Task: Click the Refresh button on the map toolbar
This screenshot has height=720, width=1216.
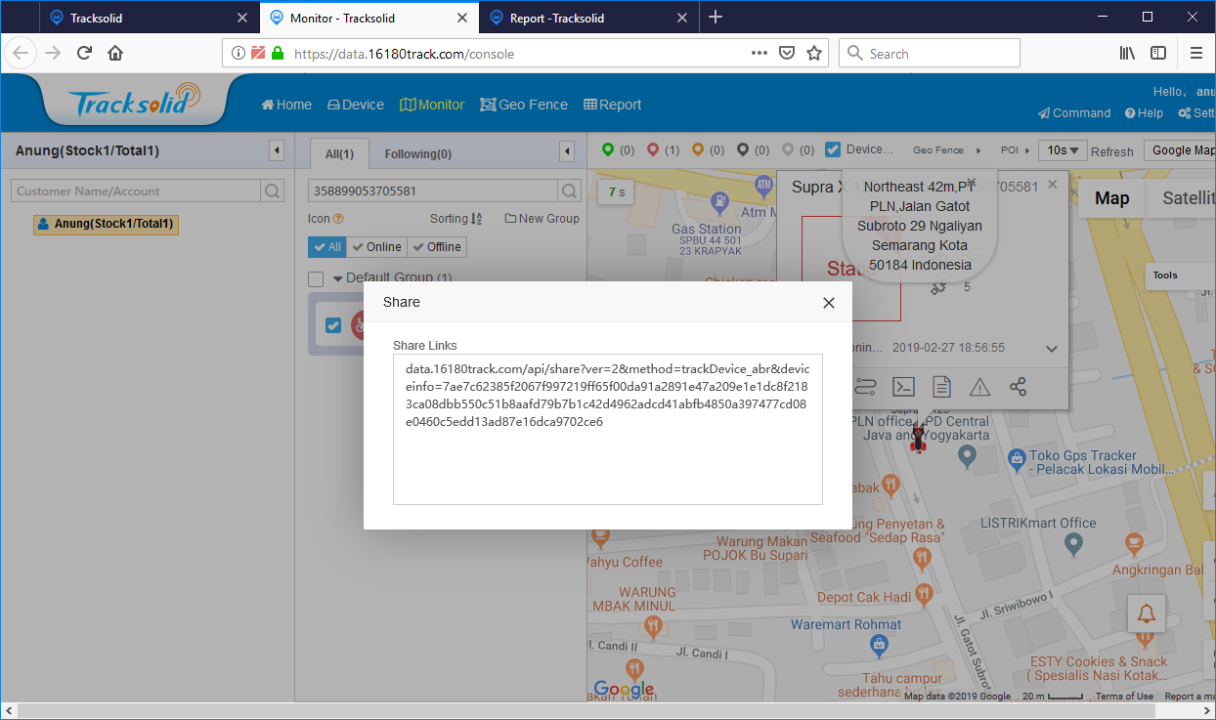Action: point(1112,150)
